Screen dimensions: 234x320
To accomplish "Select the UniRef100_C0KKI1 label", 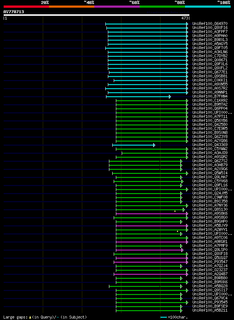I will click(x=210, y=80).
